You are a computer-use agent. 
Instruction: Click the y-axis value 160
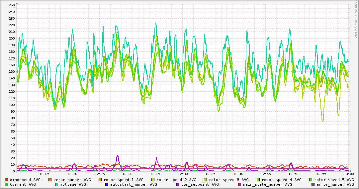click(x=11, y=65)
